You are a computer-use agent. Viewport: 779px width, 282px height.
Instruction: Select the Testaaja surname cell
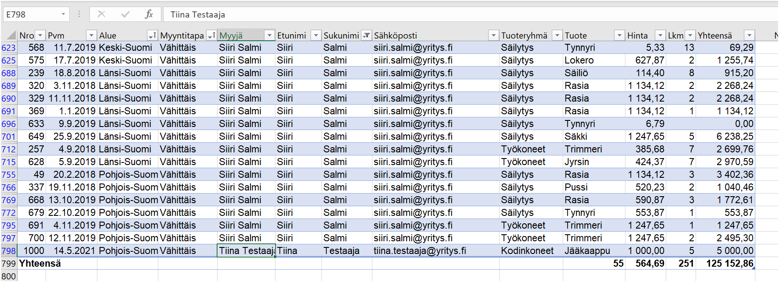point(347,251)
